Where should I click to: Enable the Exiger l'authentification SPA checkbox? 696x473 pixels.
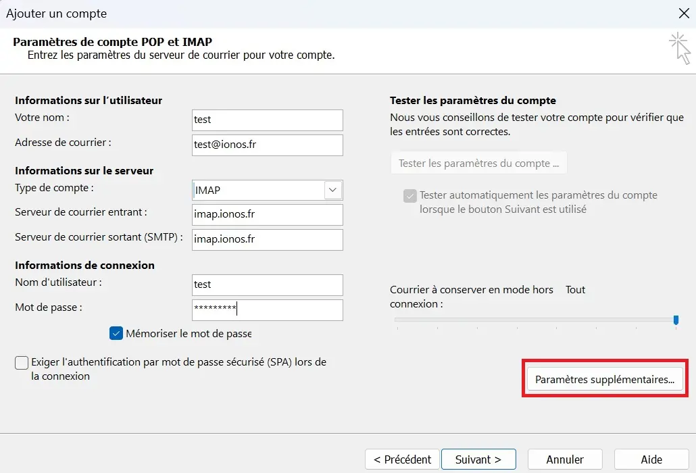pyautogui.click(x=22, y=362)
